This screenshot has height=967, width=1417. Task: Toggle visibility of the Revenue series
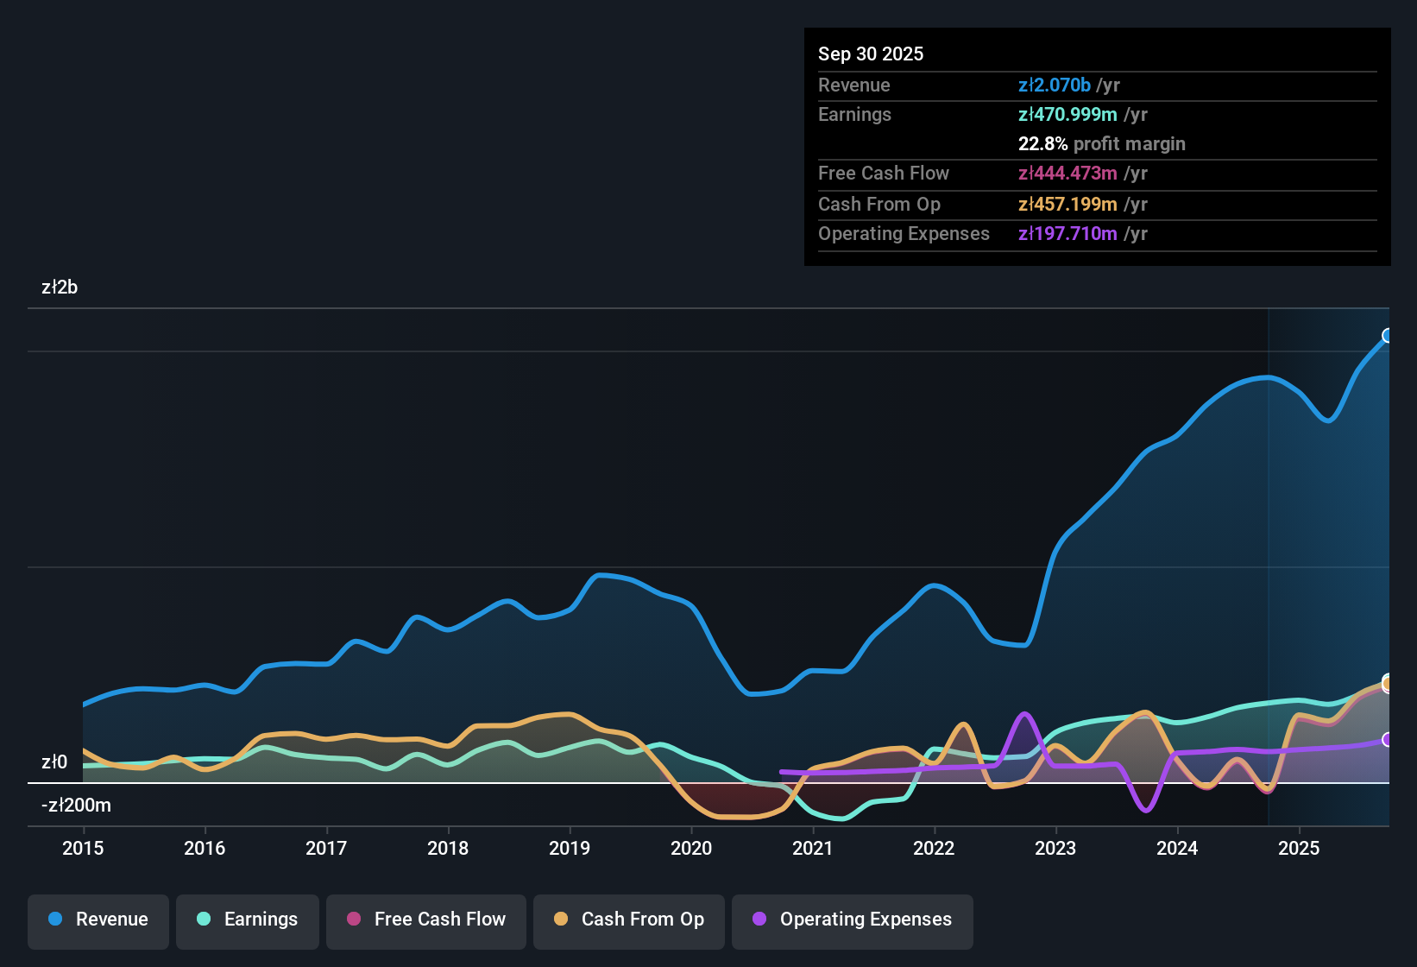click(x=98, y=920)
